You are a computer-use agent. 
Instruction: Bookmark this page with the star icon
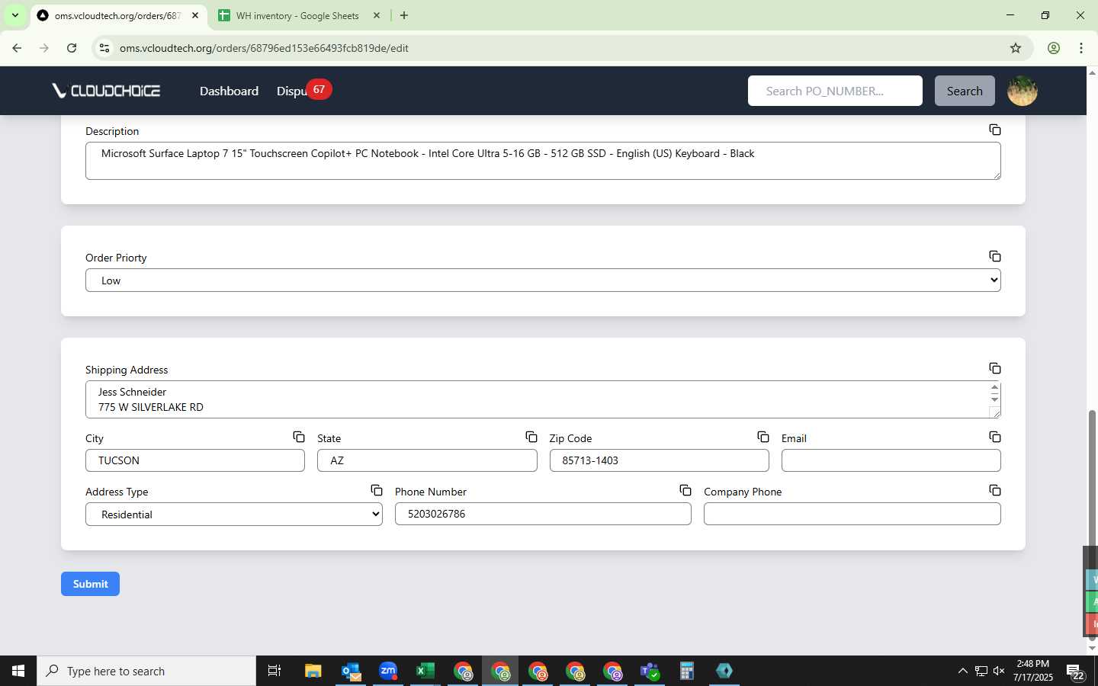pyautogui.click(x=1016, y=48)
